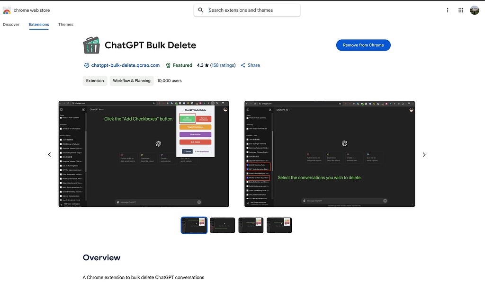The height and width of the screenshot is (282, 485).
Task: Click the search magnifier icon
Action: 200,9
